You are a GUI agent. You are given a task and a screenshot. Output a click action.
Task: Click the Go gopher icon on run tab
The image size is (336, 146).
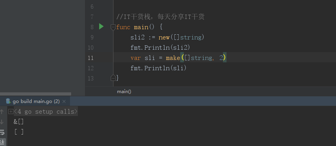[8, 101]
